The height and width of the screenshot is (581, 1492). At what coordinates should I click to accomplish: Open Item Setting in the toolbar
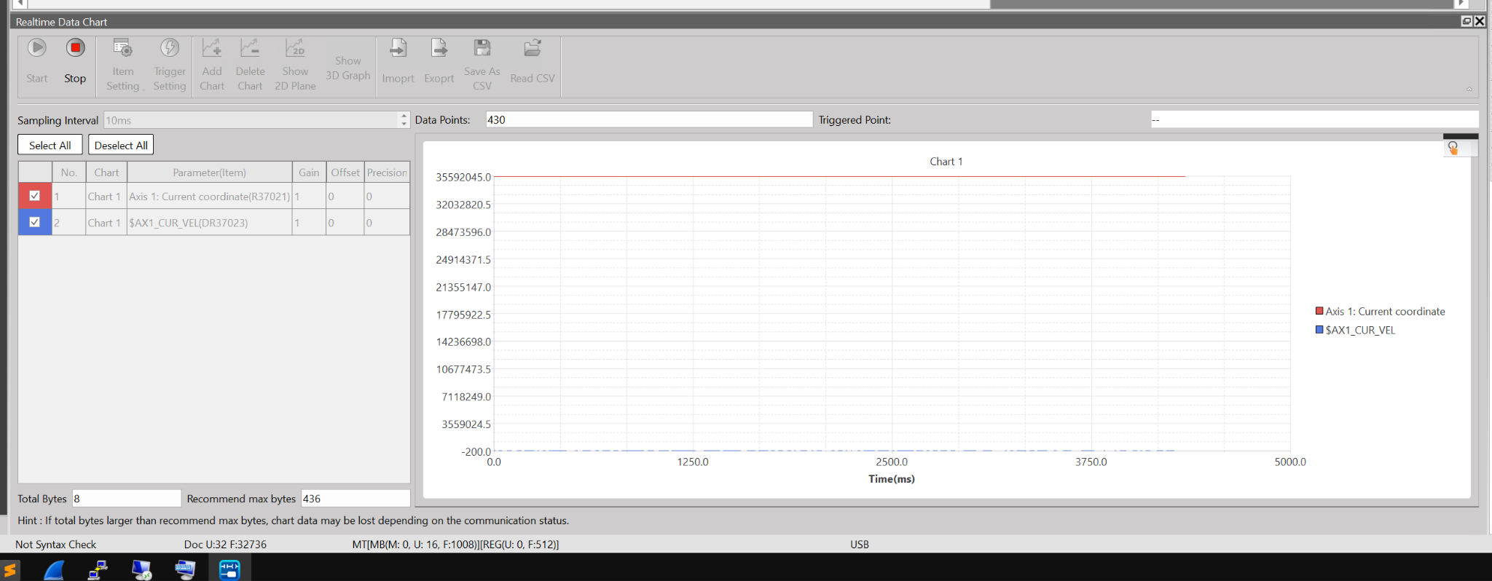[x=122, y=49]
